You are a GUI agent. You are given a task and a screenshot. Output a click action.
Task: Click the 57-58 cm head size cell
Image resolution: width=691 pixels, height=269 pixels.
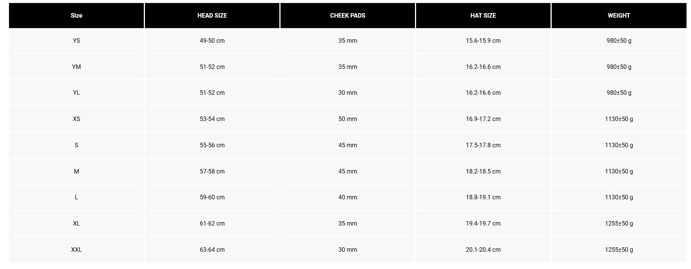(212, 171)
